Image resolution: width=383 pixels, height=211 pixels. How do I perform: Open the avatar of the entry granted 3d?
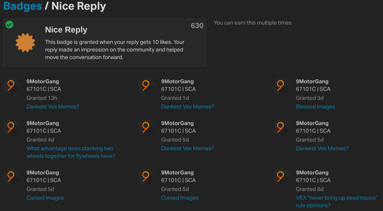(x=281, y=86)
